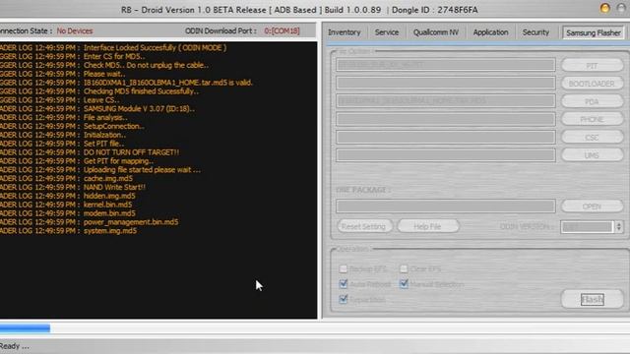Image resolution: width=630 pixels, height=354 pixels.
Task: Click the 'ODIN Download Port :' label
Action: (220, 30)
